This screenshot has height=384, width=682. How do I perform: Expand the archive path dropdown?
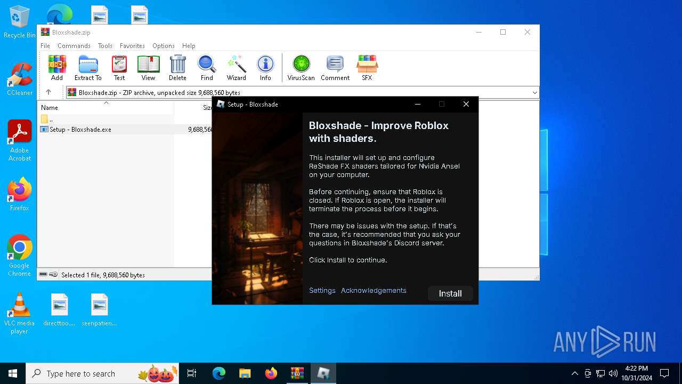tap(534, 93)
